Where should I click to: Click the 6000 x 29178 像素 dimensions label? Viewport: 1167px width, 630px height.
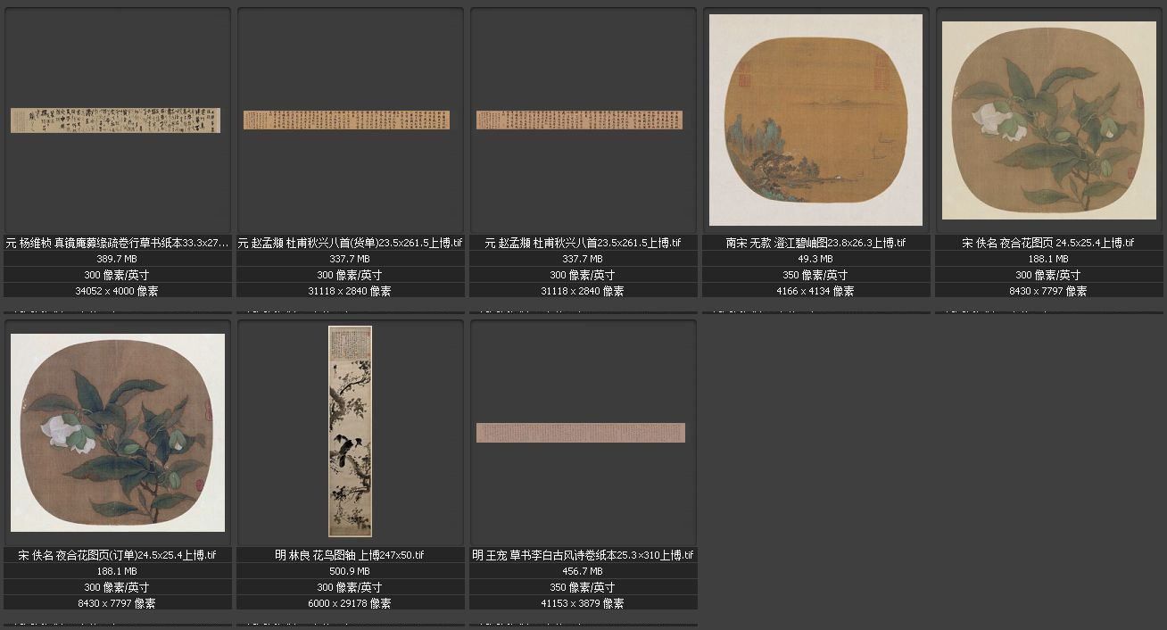[x=350, y=603]
